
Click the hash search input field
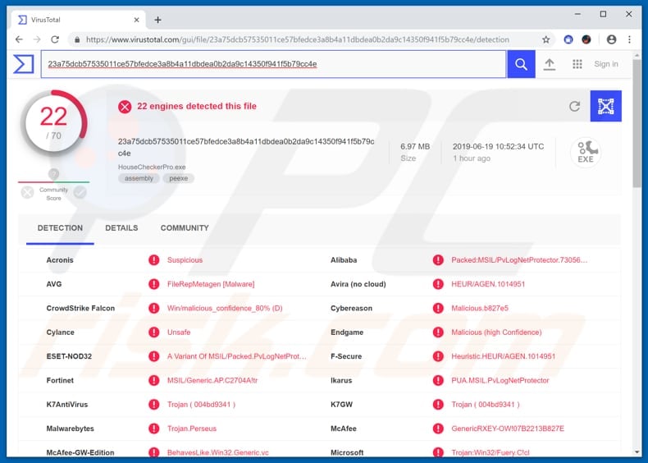274,64
